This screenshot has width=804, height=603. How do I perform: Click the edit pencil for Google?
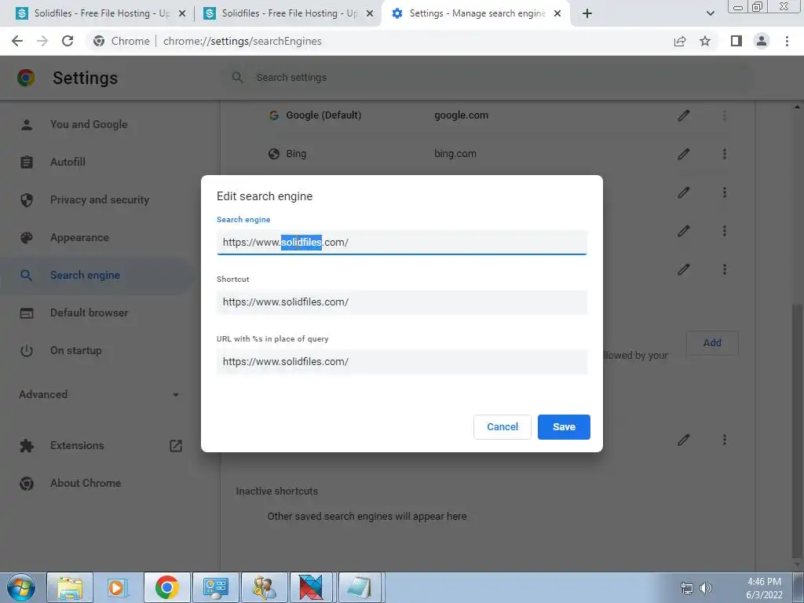point(684,115)
